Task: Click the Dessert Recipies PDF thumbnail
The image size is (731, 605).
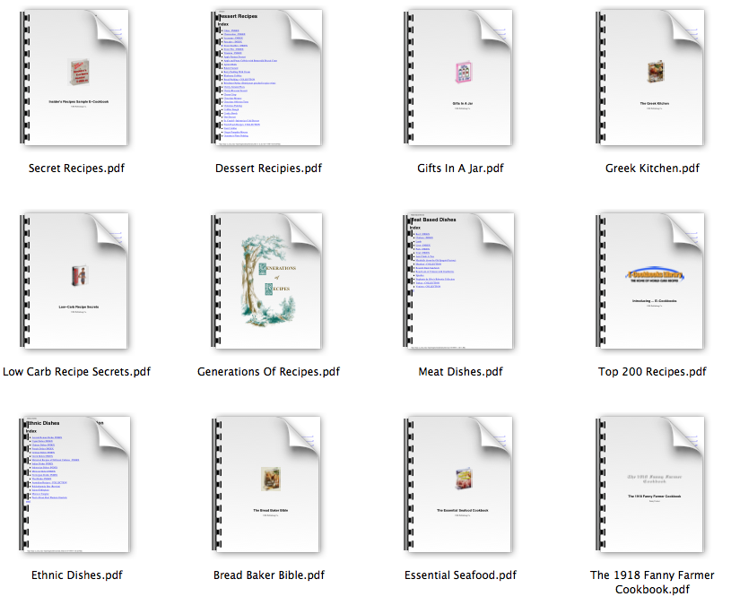Action: [x=268, y=79]
